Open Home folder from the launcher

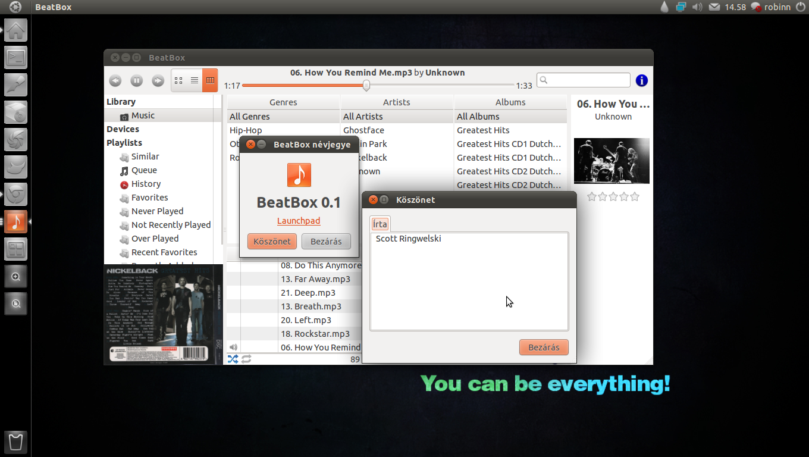[15, 30]
